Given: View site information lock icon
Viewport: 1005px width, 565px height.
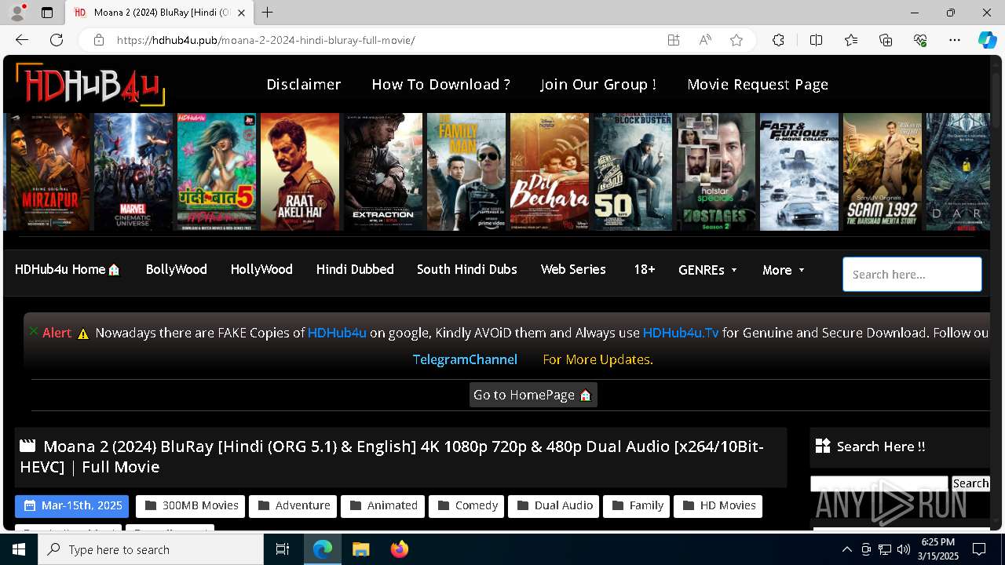Looking at the screenshot, I should 98,40.
